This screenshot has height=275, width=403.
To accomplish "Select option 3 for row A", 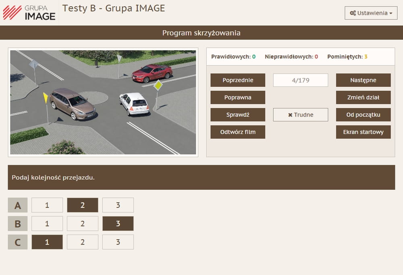I will (118, 205).
